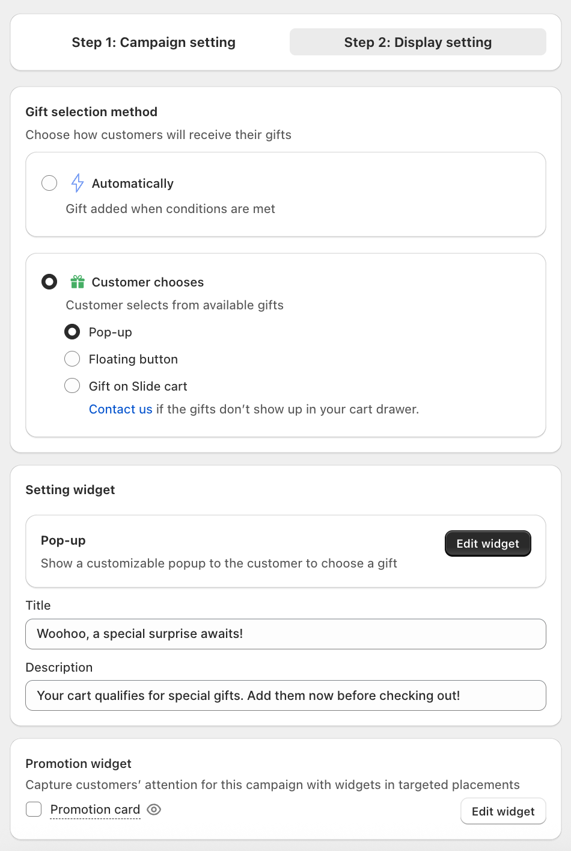Switch to Step 1: Campaign setting tab

point(154,42)
